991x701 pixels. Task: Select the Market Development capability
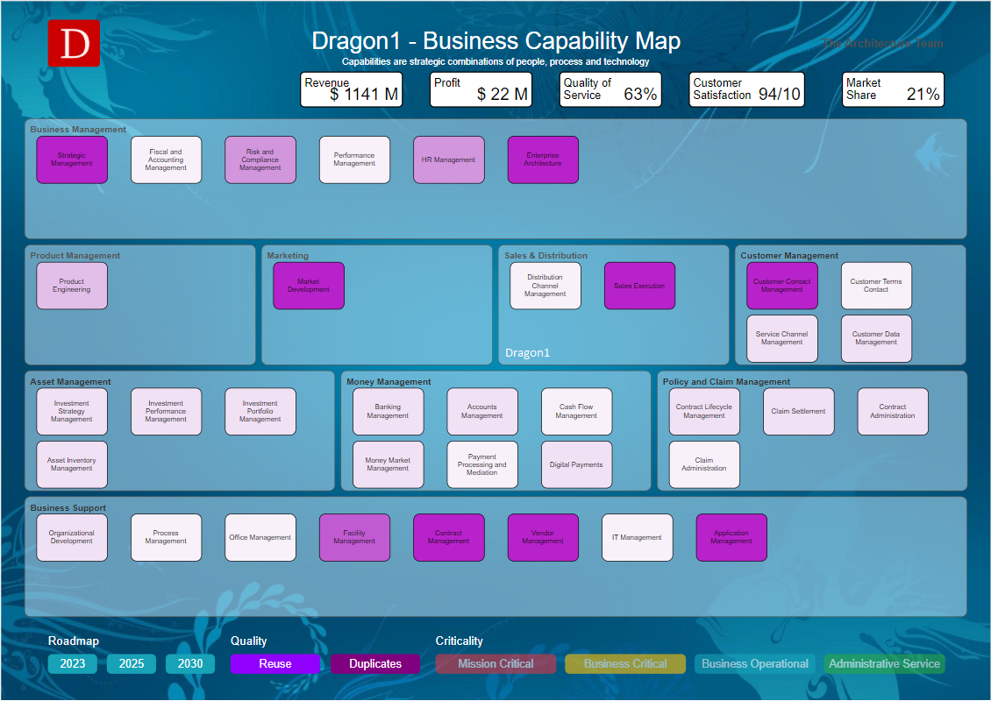309,286
